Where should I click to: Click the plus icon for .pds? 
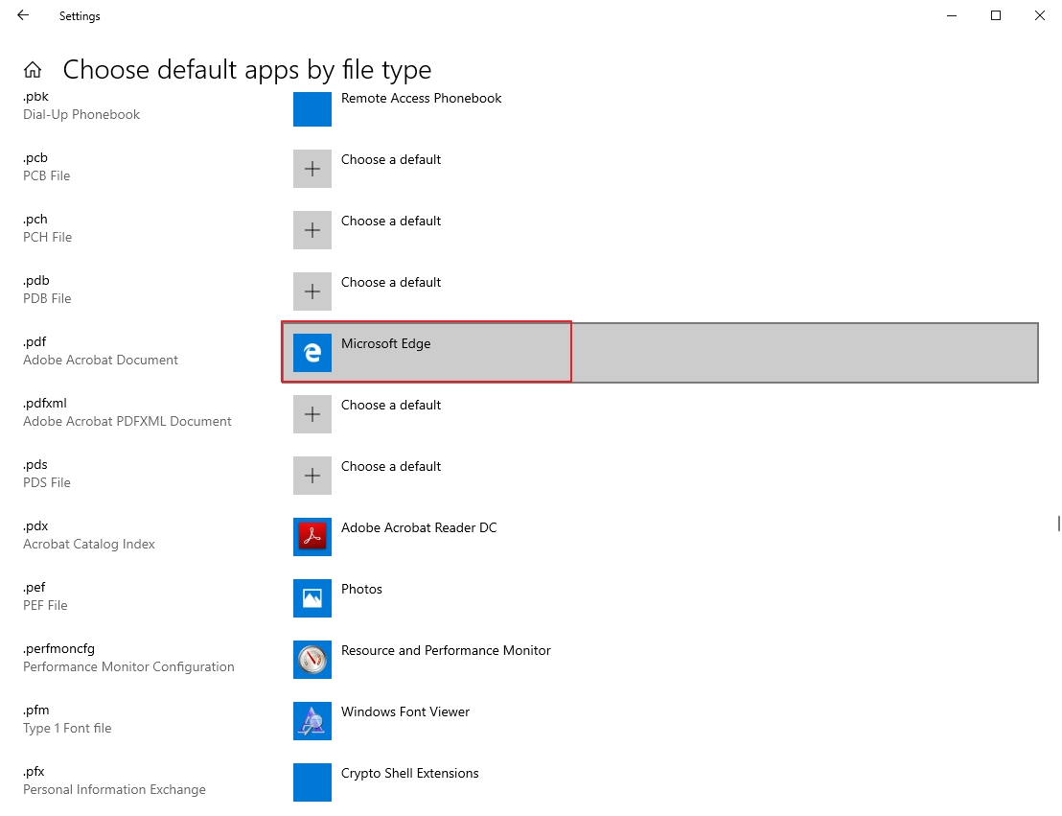[312, 476]
